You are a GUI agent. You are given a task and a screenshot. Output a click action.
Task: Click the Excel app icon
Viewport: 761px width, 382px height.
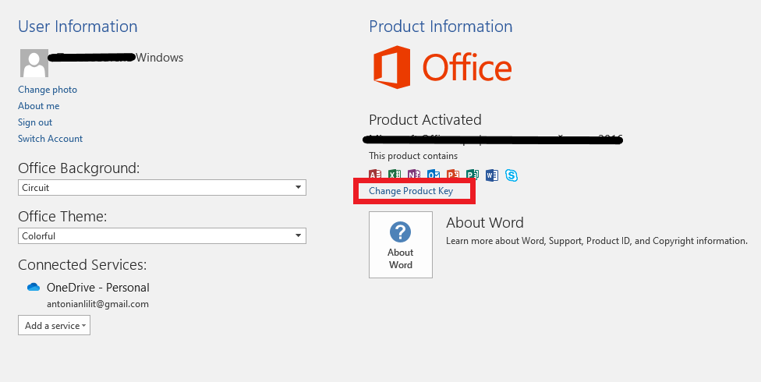point(394,175)
